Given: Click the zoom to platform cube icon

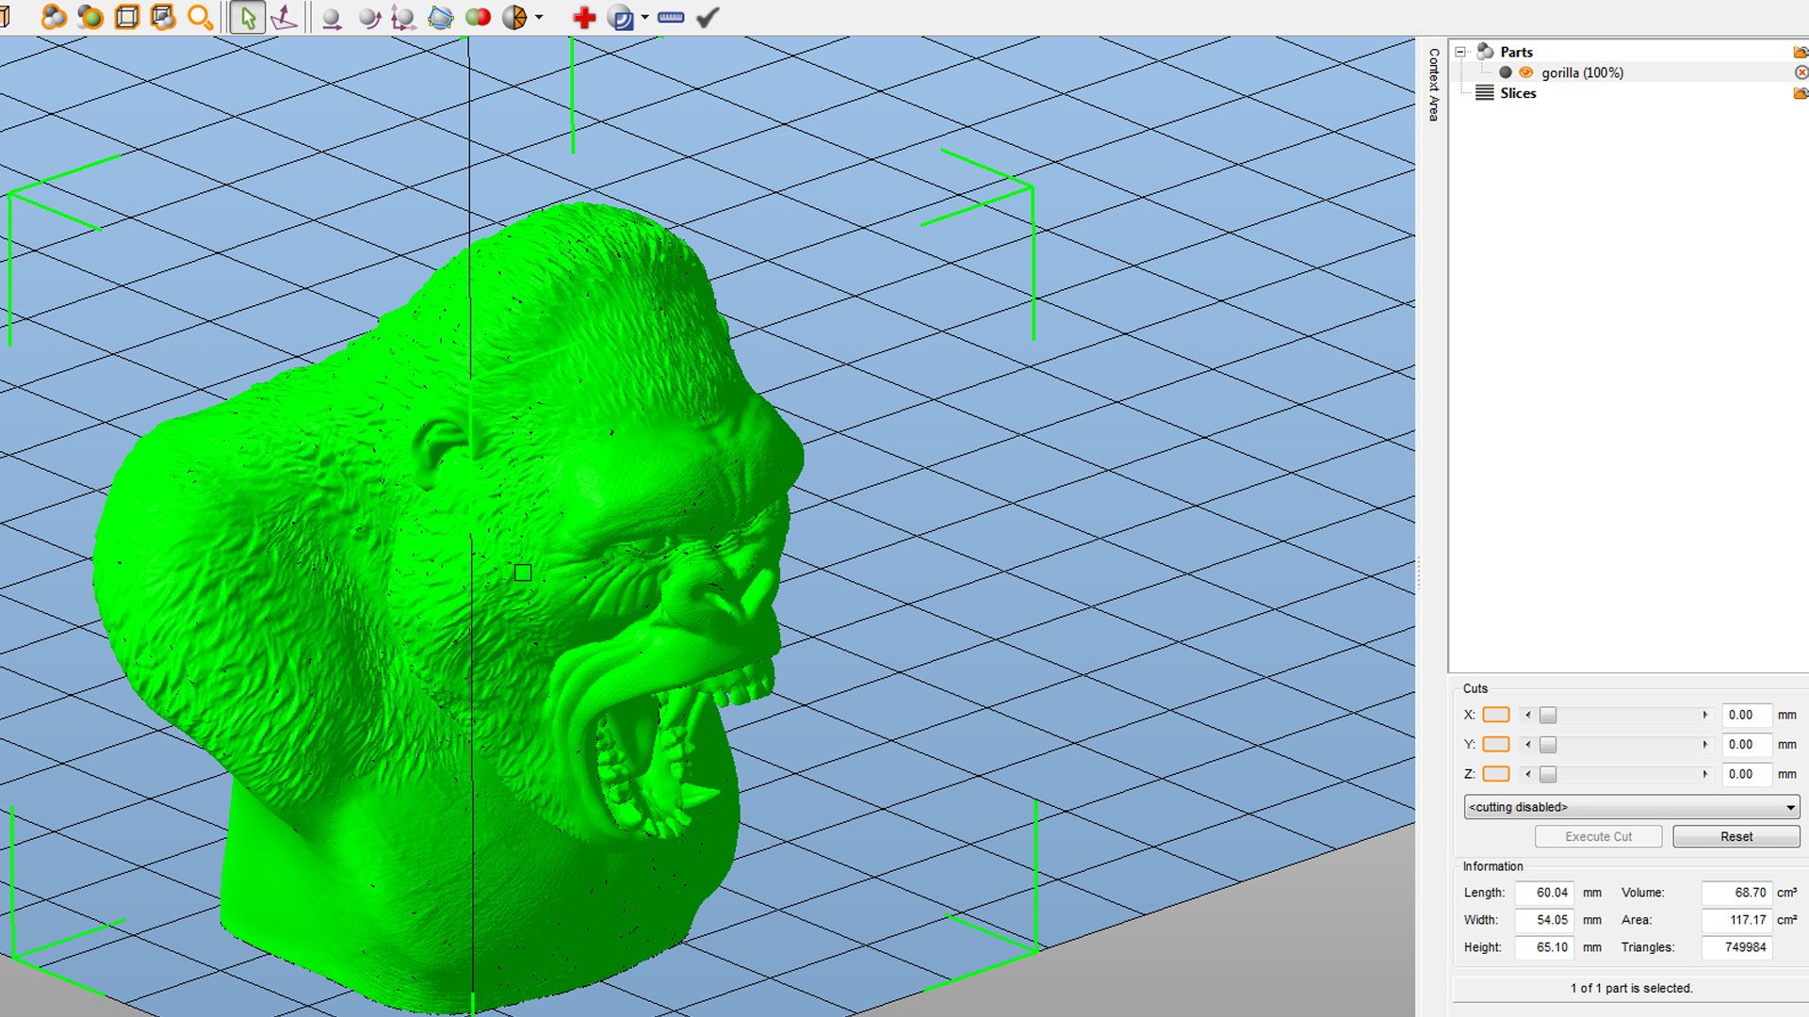Looking at the screenshot, I should point(126,17).
